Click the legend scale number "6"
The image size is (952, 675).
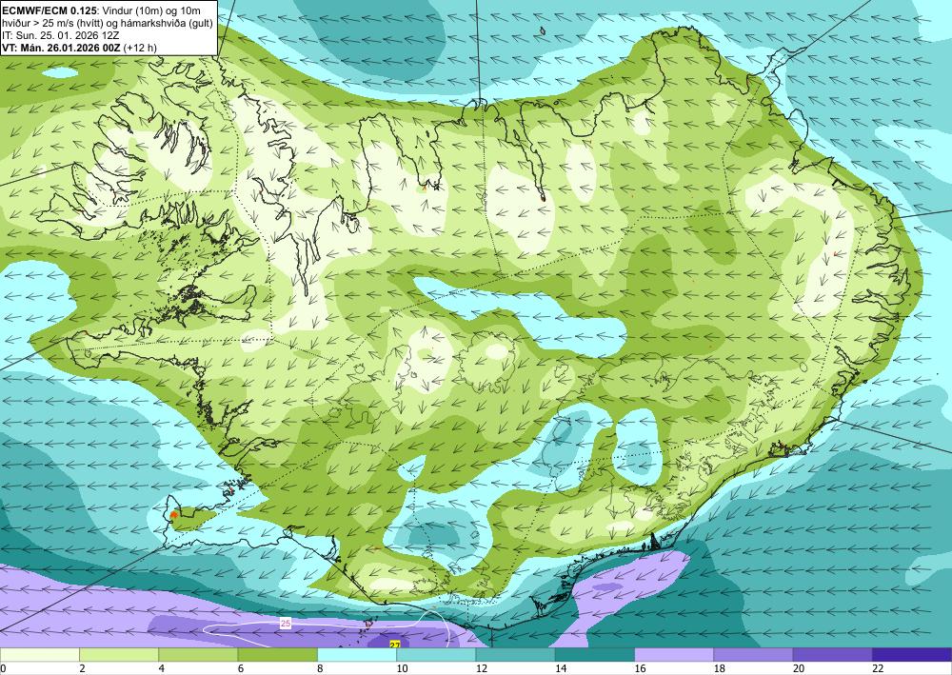click(241, 669)
